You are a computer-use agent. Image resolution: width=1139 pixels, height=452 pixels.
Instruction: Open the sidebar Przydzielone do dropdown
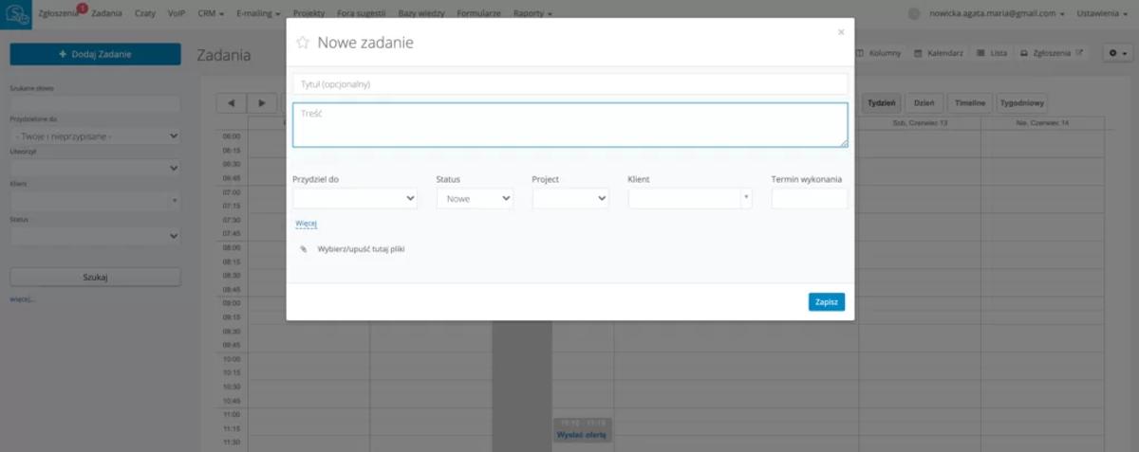[x=95, y=136]
